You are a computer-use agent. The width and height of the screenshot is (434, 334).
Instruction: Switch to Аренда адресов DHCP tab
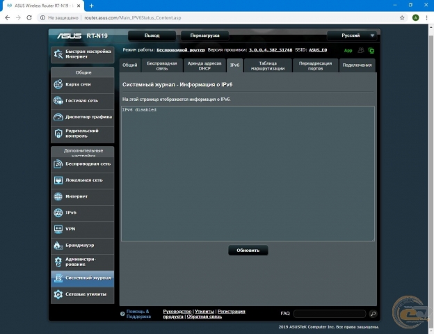pyautogui.click(x=204, y=65)
